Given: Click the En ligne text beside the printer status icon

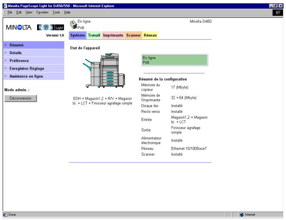Looking at the screenshot, I should [84, 21].
